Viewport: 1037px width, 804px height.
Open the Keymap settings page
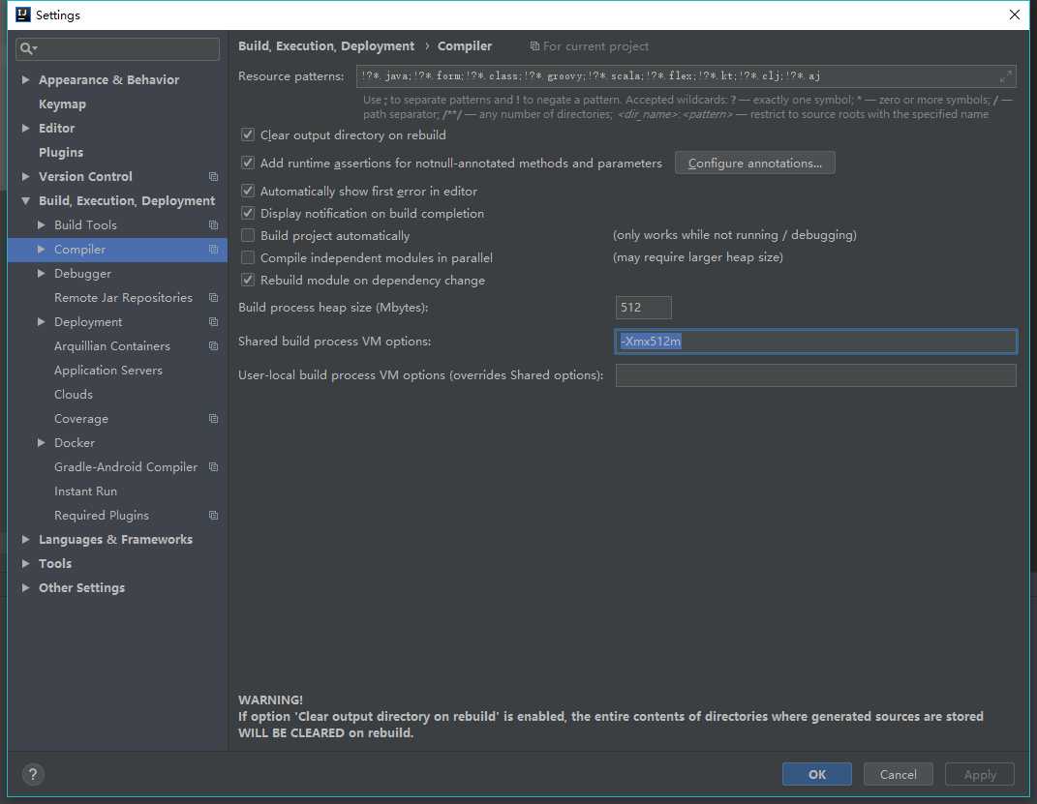(62, 104)
